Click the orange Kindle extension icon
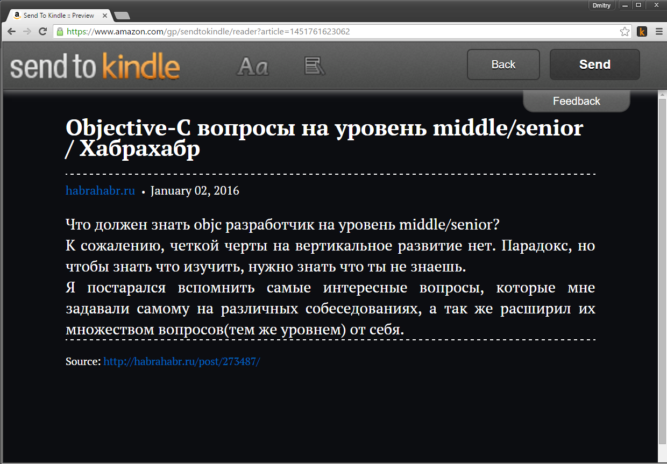The height and width of the screenshot is (464, 667). (x=642, y=32)
